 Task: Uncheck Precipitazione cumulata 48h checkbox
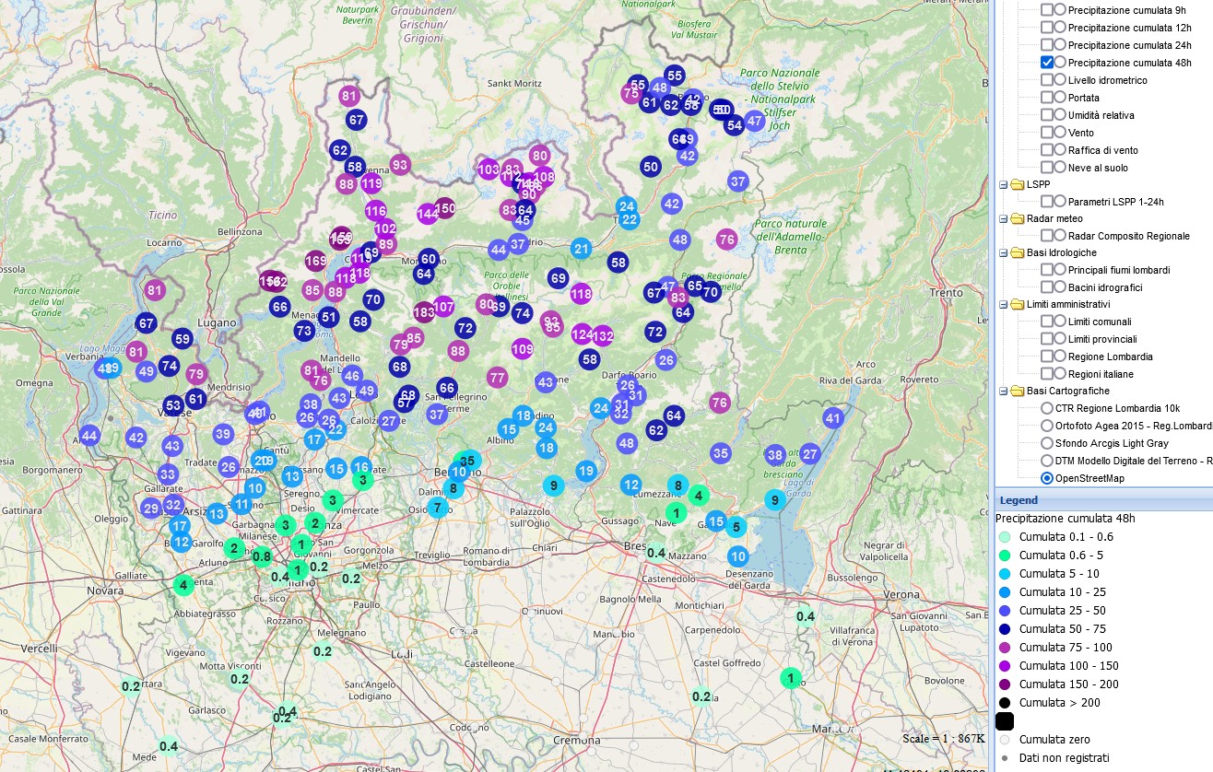(x=1047, y=62)
